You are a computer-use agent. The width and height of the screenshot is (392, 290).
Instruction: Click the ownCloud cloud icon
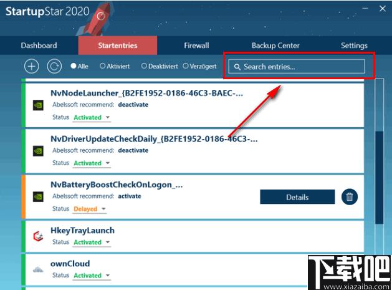click(38, 269)
